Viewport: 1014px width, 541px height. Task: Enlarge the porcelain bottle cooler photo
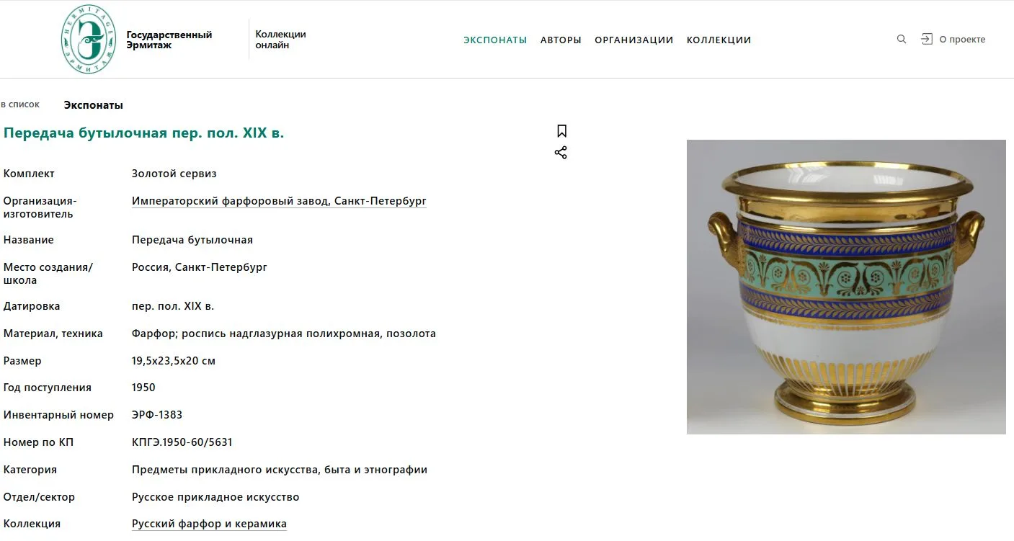[x=846, y=287]
